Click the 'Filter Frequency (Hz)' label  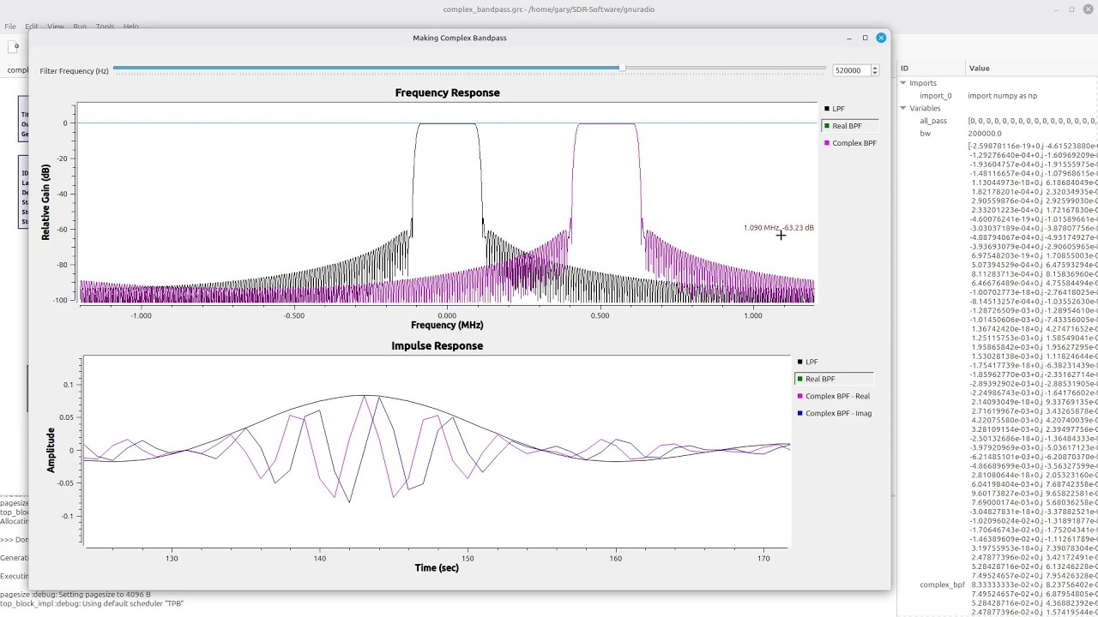74,70
